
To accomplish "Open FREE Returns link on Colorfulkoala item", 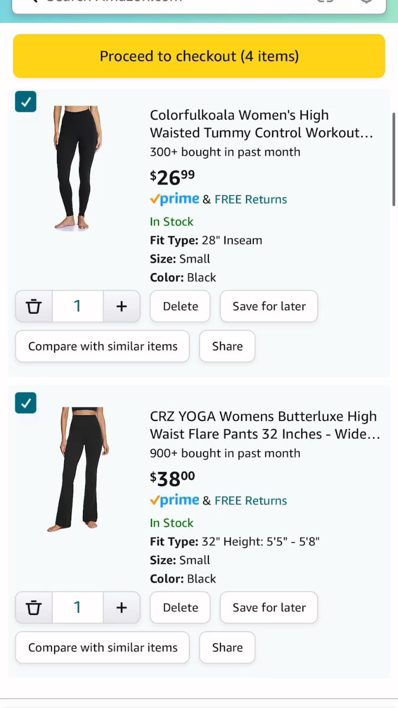I will [x=250, y=199].
